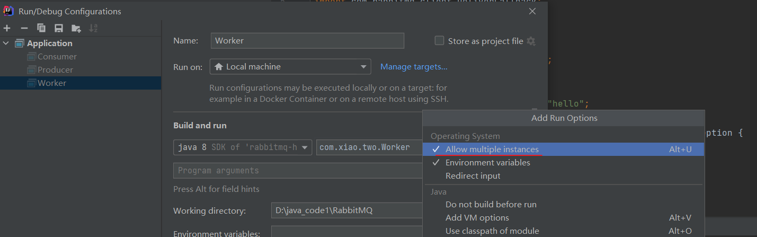Screen dimensions: 757x237
Task: Enable Store as project file checkbox
Action: (439, 41)
